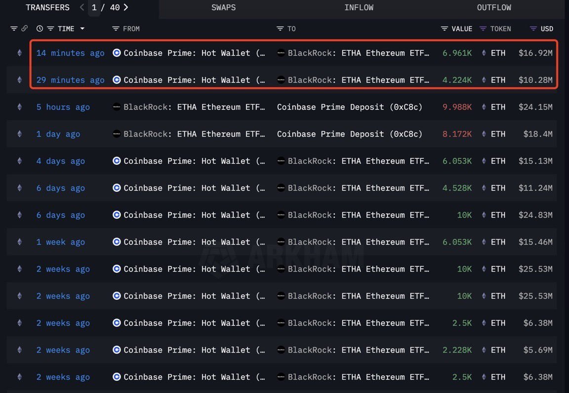Open the '5 hours ago' transaction link
The height and width of the screenshot is (393, 569).
point(63,107)
